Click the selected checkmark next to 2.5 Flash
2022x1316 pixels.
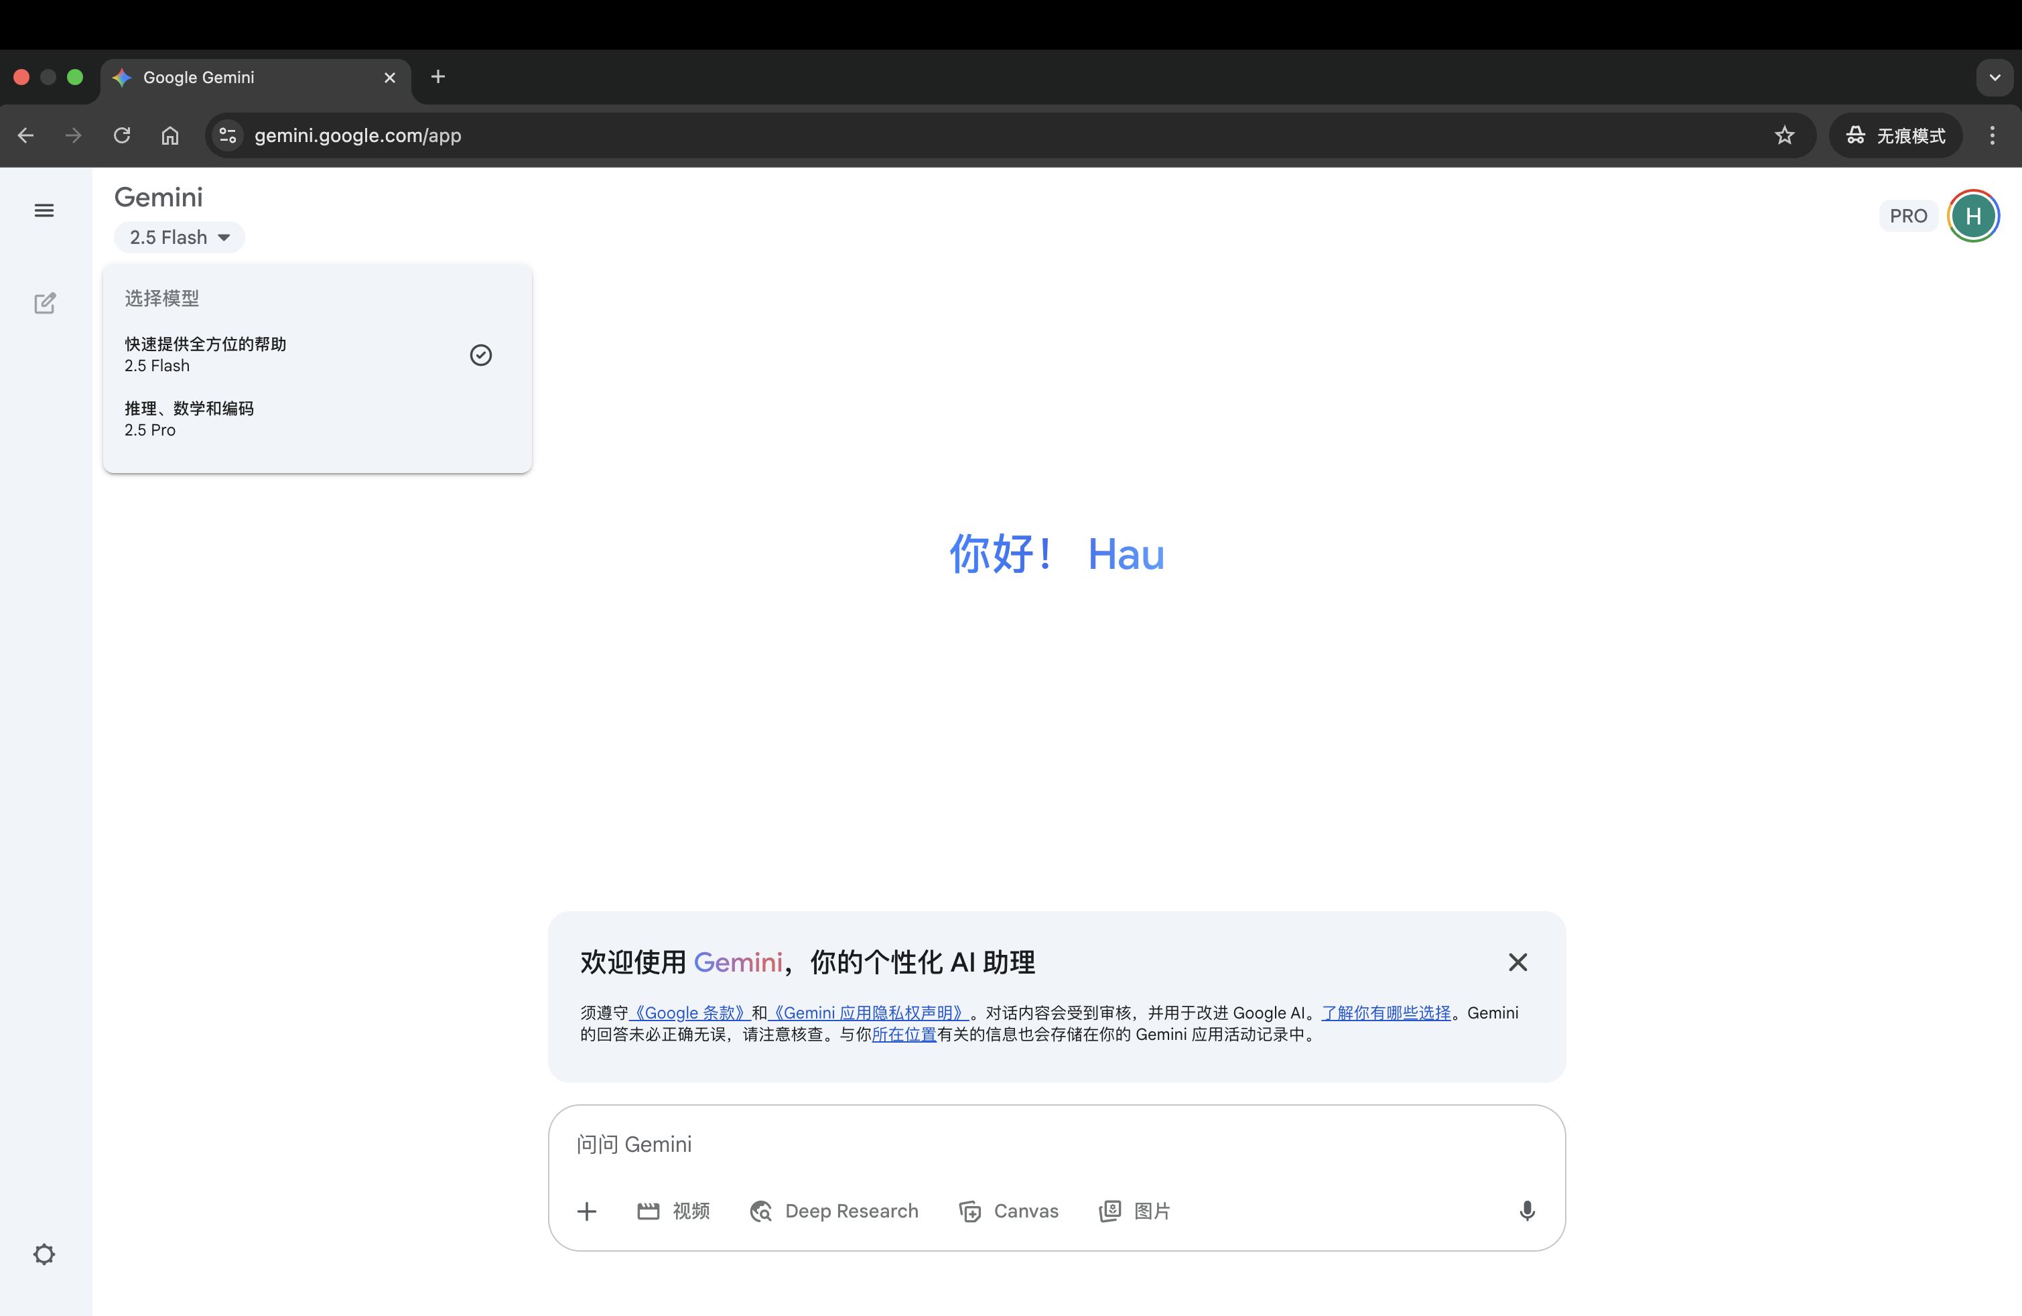pos(481,355)
